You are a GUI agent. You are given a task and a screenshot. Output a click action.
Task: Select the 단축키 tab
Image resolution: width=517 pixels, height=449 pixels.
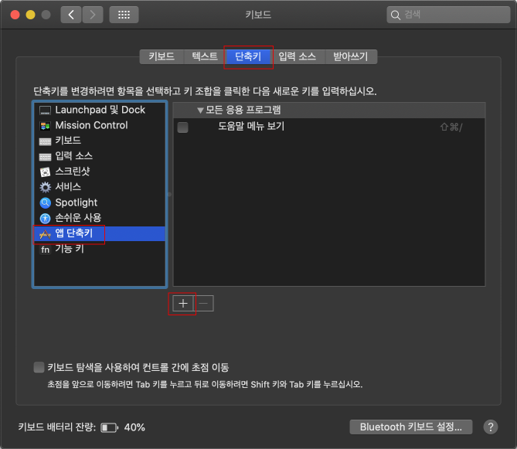pyautogui.click(x=248, y=56)
